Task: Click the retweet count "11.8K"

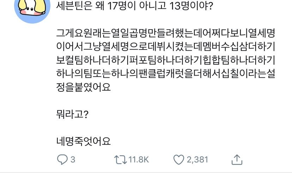Action: pyautogui.click(x=139, y=160)
